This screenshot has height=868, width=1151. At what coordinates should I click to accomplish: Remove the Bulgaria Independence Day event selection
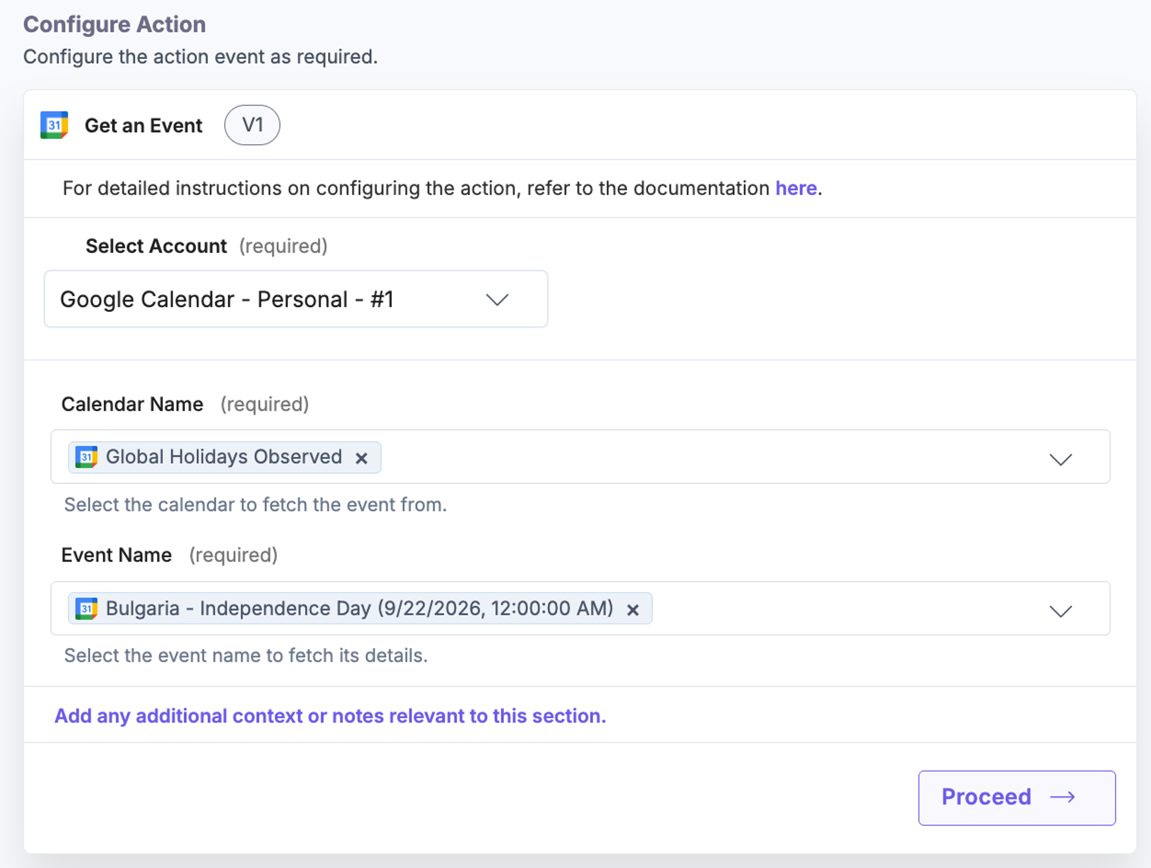(x=633, y=609)
